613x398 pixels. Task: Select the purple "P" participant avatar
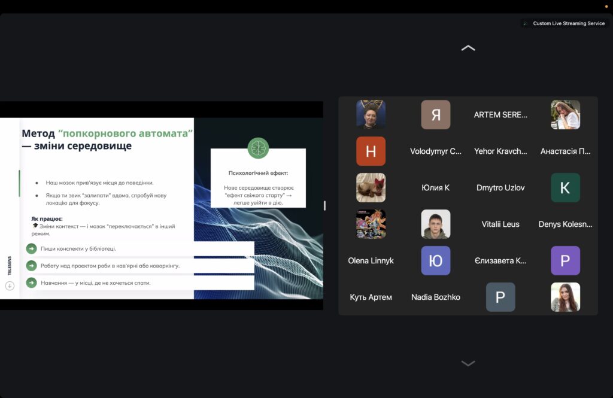point(565,260)
